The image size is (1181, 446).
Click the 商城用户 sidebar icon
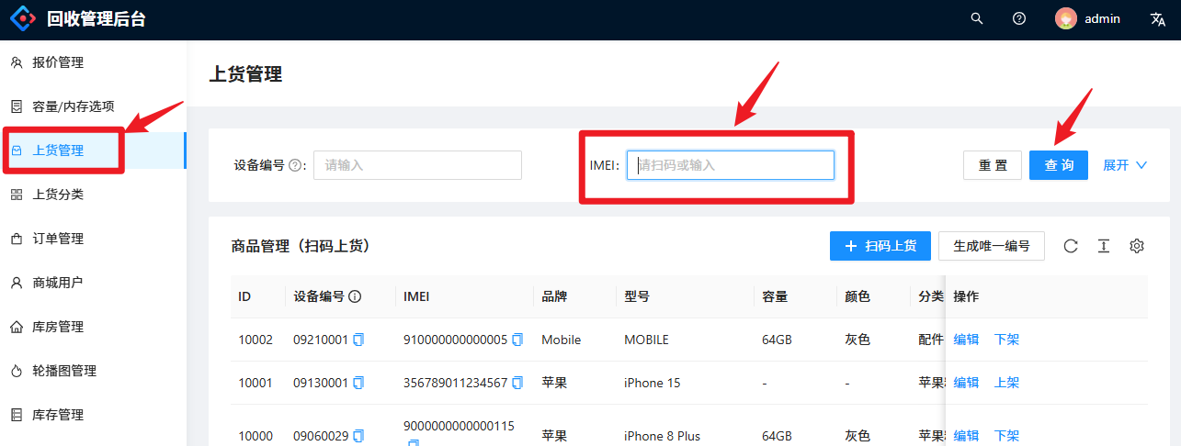pyautogui.click(x=17, y=283)
